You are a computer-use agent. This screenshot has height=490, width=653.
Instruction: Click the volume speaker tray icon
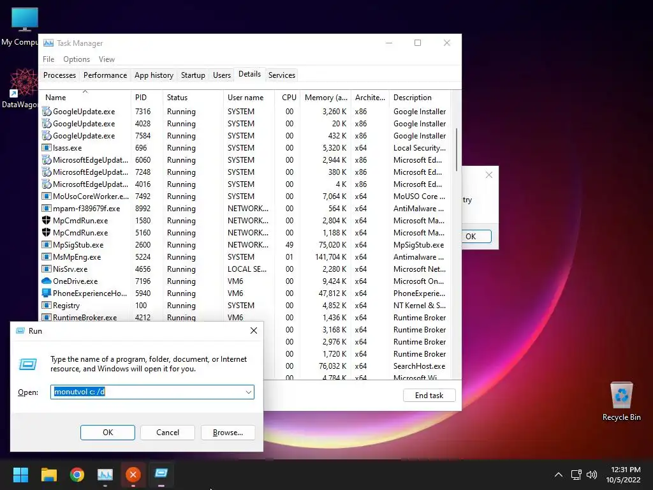(x=591, y=475)
